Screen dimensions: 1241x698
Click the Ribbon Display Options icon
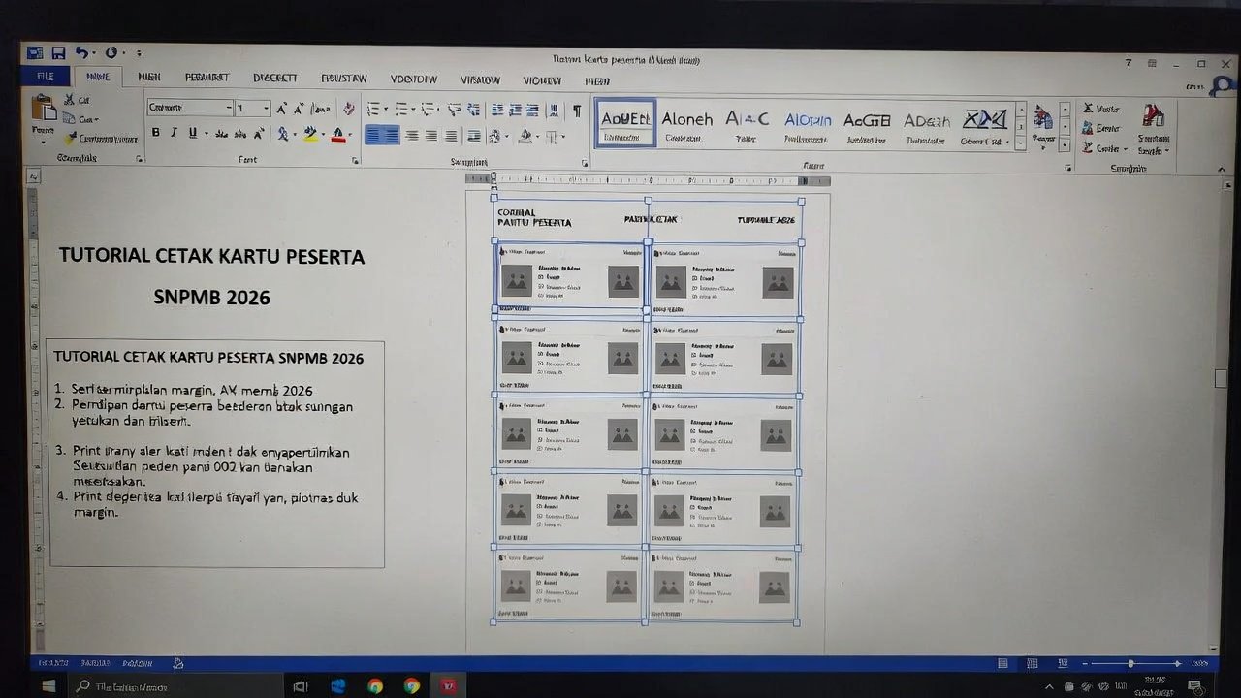tap(1152, 63)
